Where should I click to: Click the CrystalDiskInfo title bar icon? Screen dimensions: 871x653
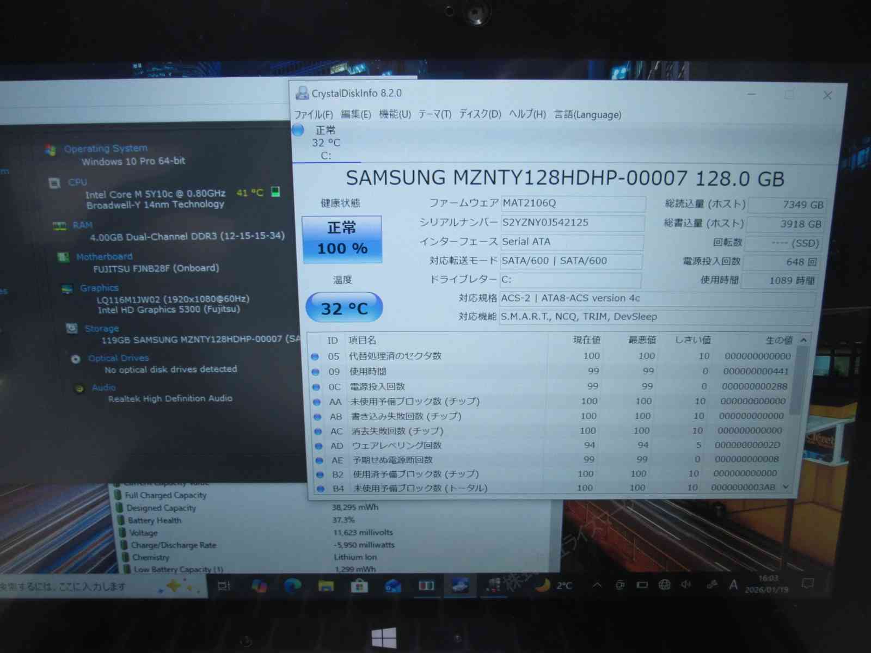(302, 93)
